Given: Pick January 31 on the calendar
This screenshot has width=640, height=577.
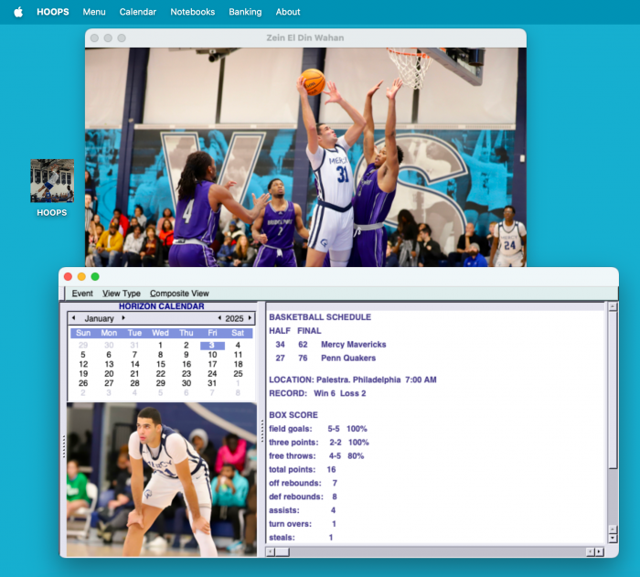Looking at the screenshot, I should (212, 383).
